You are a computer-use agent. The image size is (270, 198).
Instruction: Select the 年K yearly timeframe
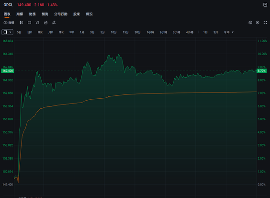(72, 32)
